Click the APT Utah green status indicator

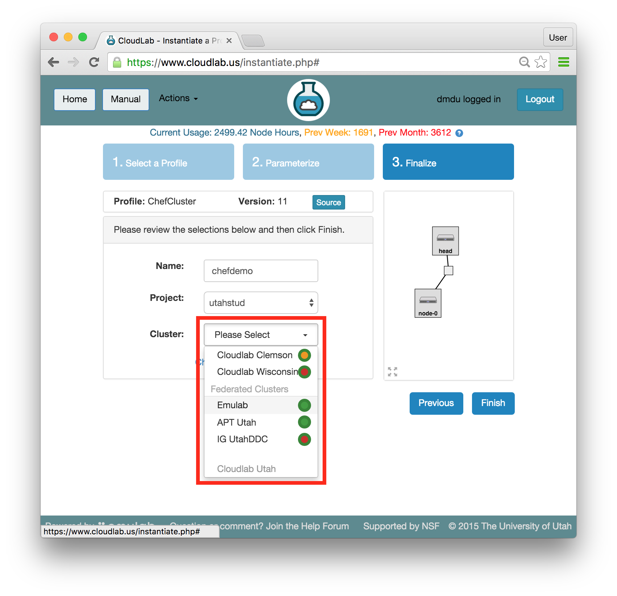tap(305, 422)
